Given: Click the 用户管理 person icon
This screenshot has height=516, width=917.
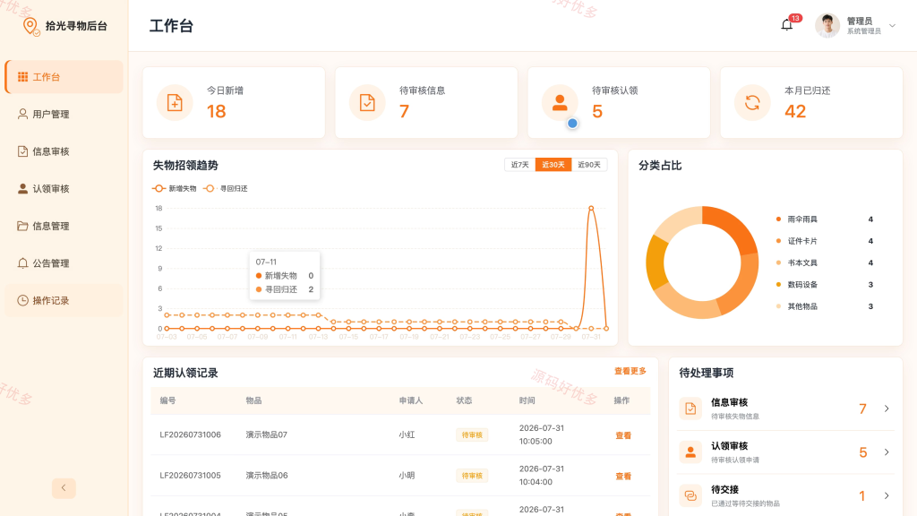Looking at the screenshot, I should click(22, 114).
